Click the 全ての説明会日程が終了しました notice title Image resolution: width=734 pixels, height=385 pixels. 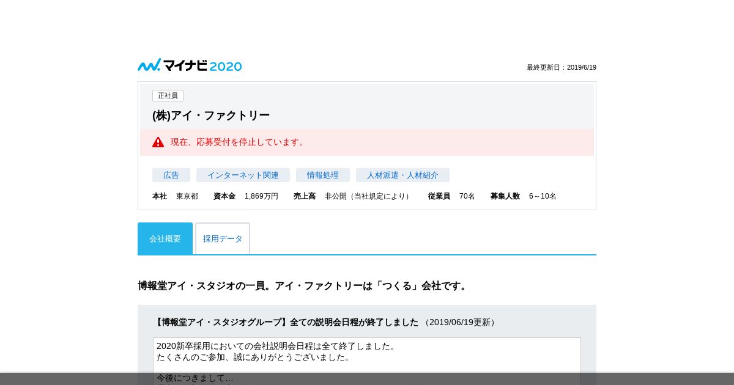click(x=286, y=322)
